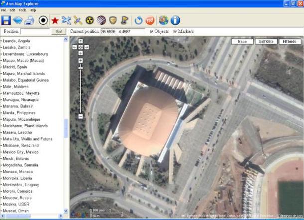Select Moscow, Russia entry

pyautogui.click(x=17, y=198)
